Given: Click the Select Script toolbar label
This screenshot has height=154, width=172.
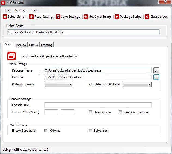Looking at the screenshot, I should (17, 17).
